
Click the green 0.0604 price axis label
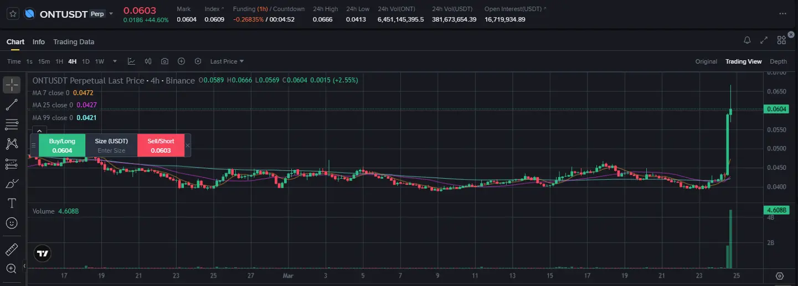pos(778,110)
